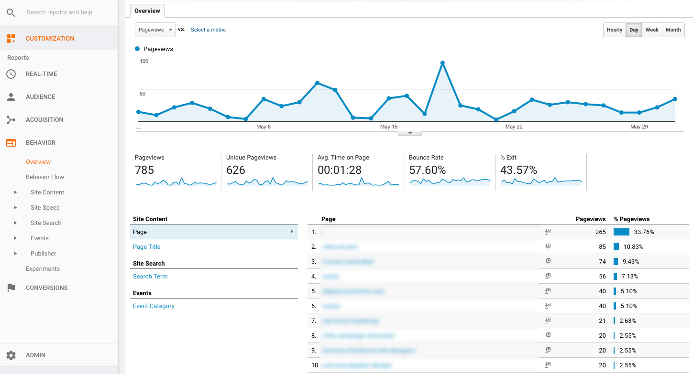This screenshot has height=374, width=693.
Task: Click the Select a metric link
Action: (208, 30)
